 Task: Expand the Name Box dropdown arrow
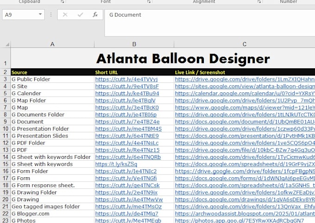coord(40,14)
